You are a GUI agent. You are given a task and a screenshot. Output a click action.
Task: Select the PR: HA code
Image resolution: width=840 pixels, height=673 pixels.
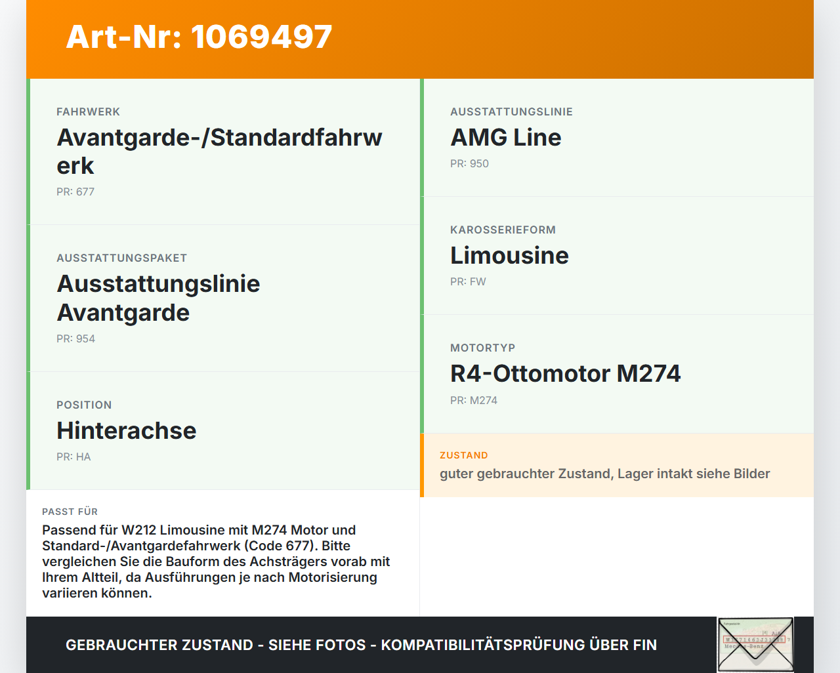(x=73, y=457)
